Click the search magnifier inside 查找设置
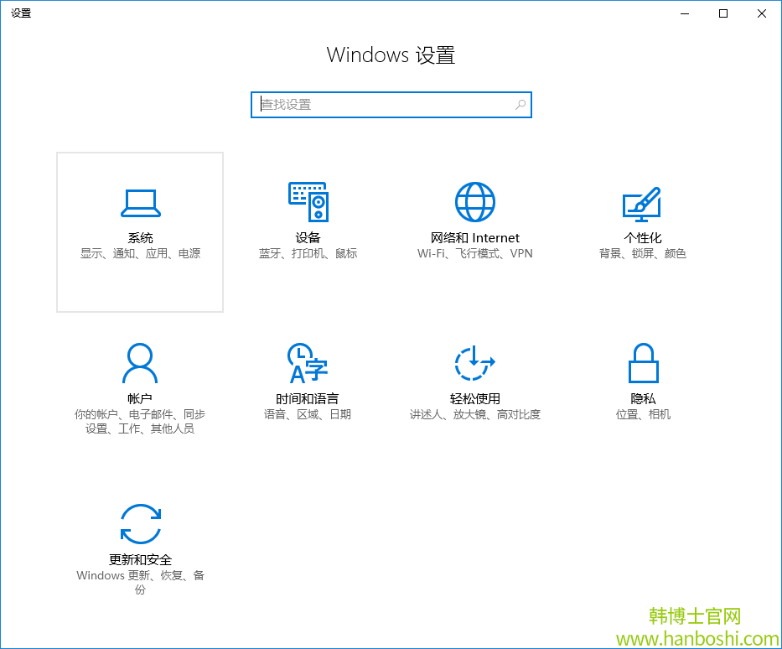This screenshot has width=782, height=649. (520, 104)
